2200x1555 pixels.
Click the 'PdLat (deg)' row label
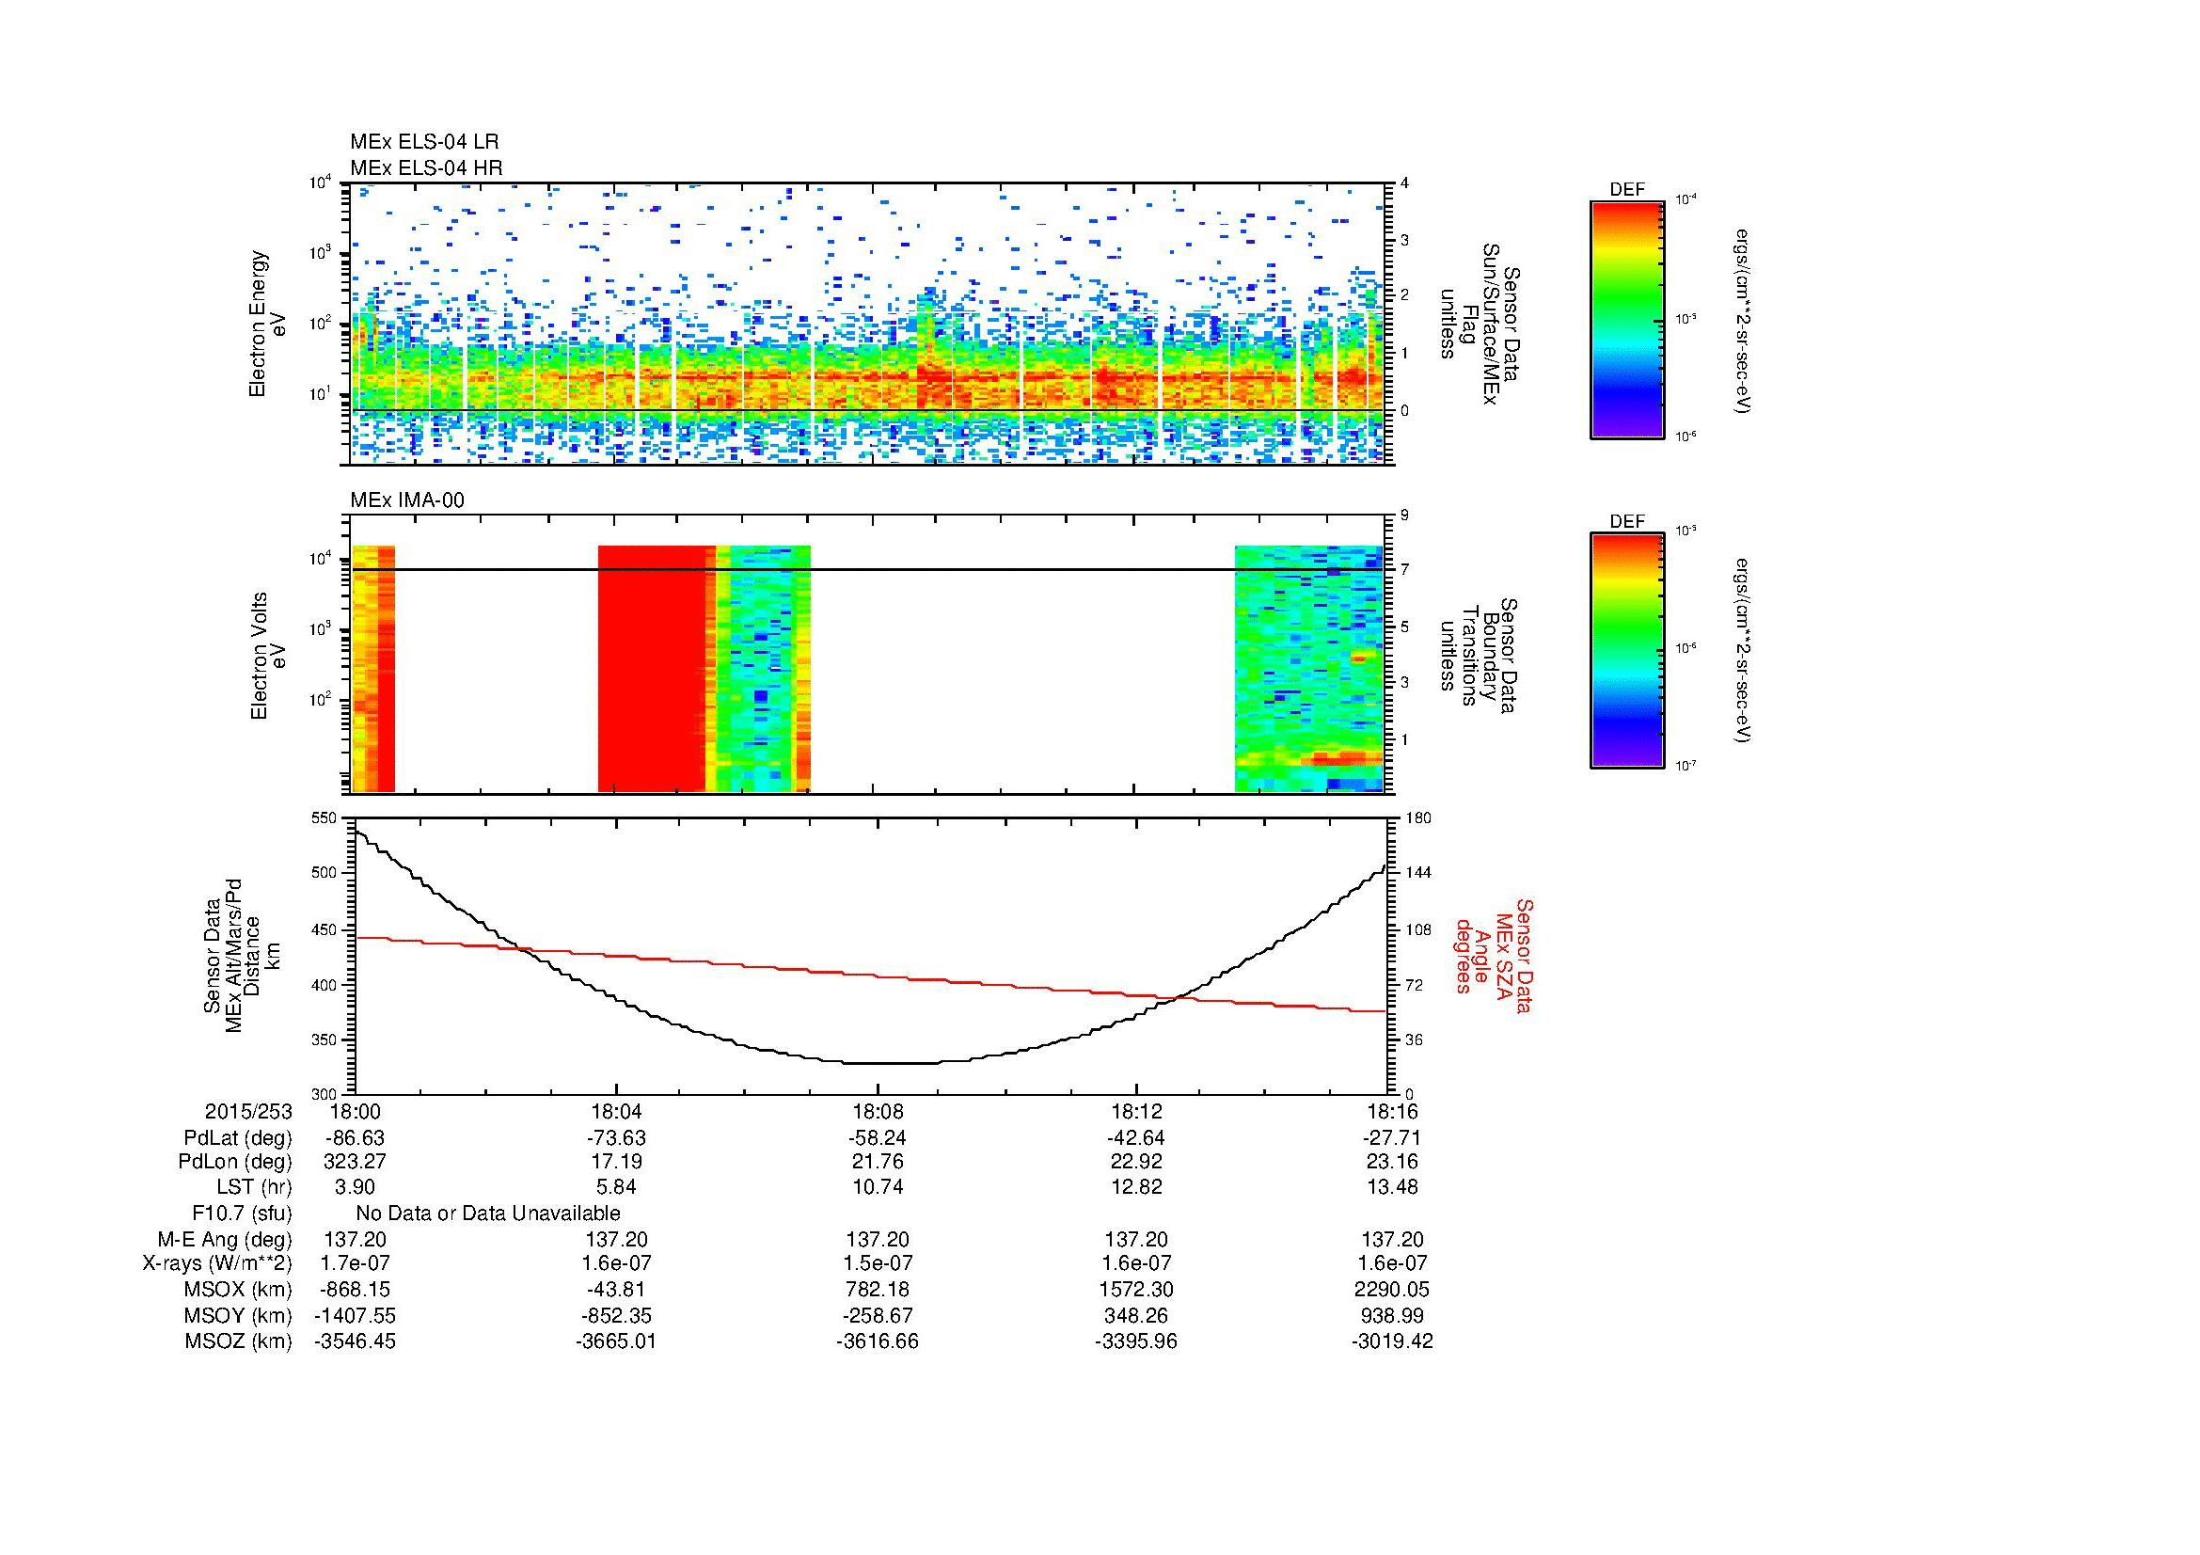click(x=238, y=1138)
